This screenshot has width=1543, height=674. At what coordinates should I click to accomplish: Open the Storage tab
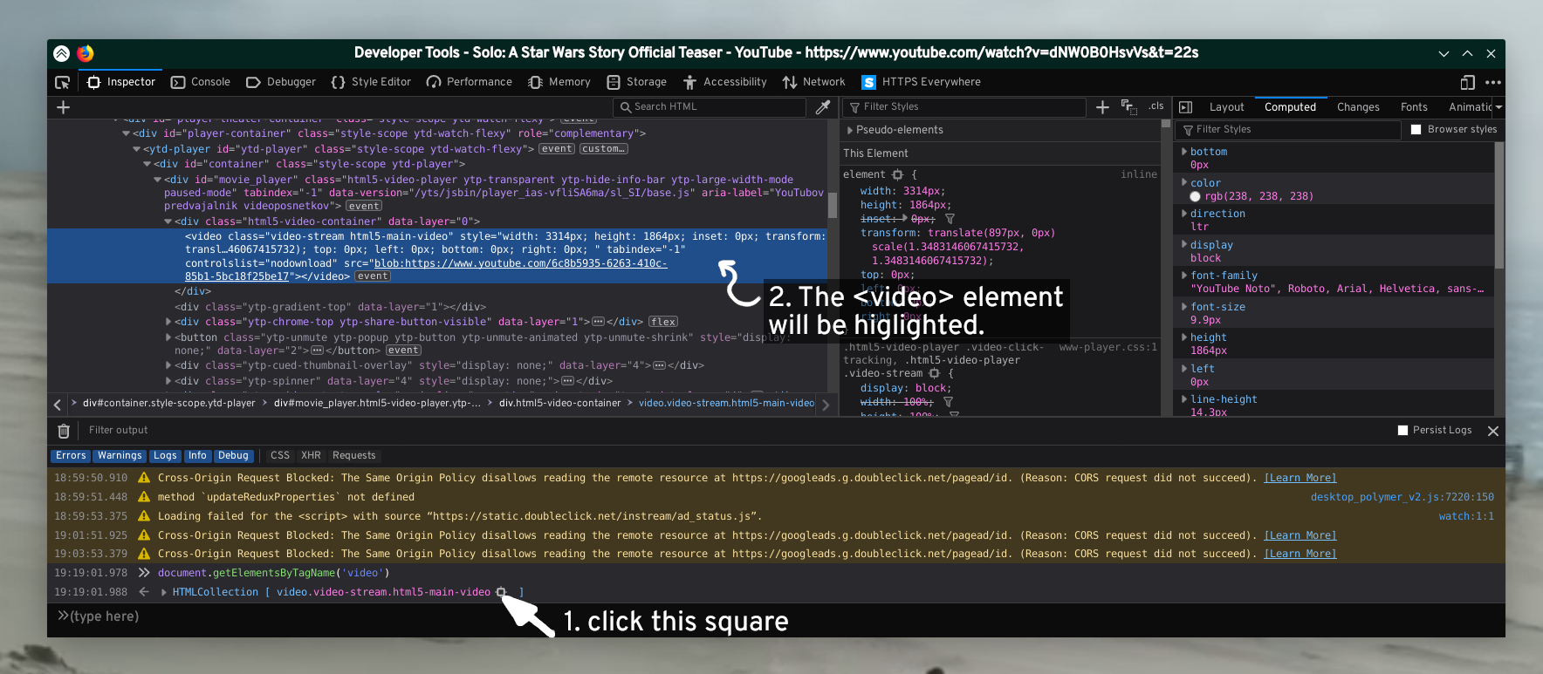[x=636, y=82]
